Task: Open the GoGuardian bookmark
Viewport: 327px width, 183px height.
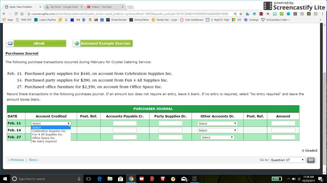Action: click(x=276, y=20)
